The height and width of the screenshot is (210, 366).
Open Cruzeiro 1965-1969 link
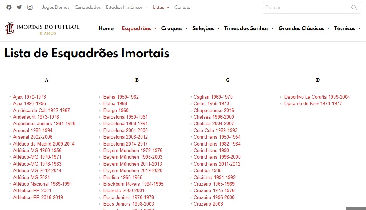pyautogui.click(x=214, y=184)
